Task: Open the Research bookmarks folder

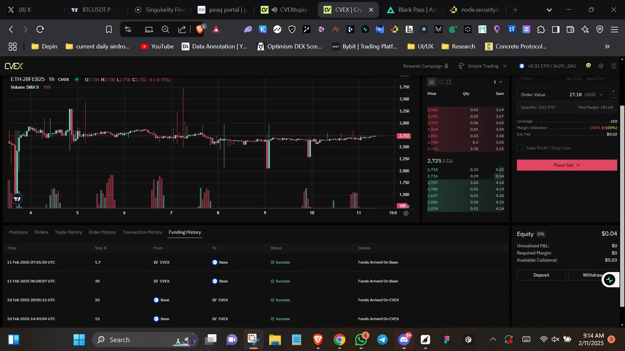Action: [458, 46]
